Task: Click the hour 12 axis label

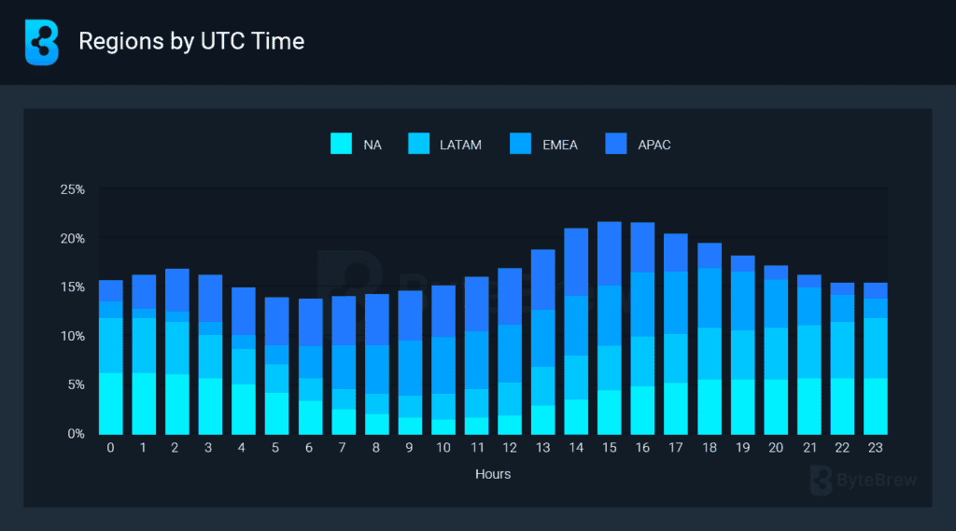Action: coord(510,448)
